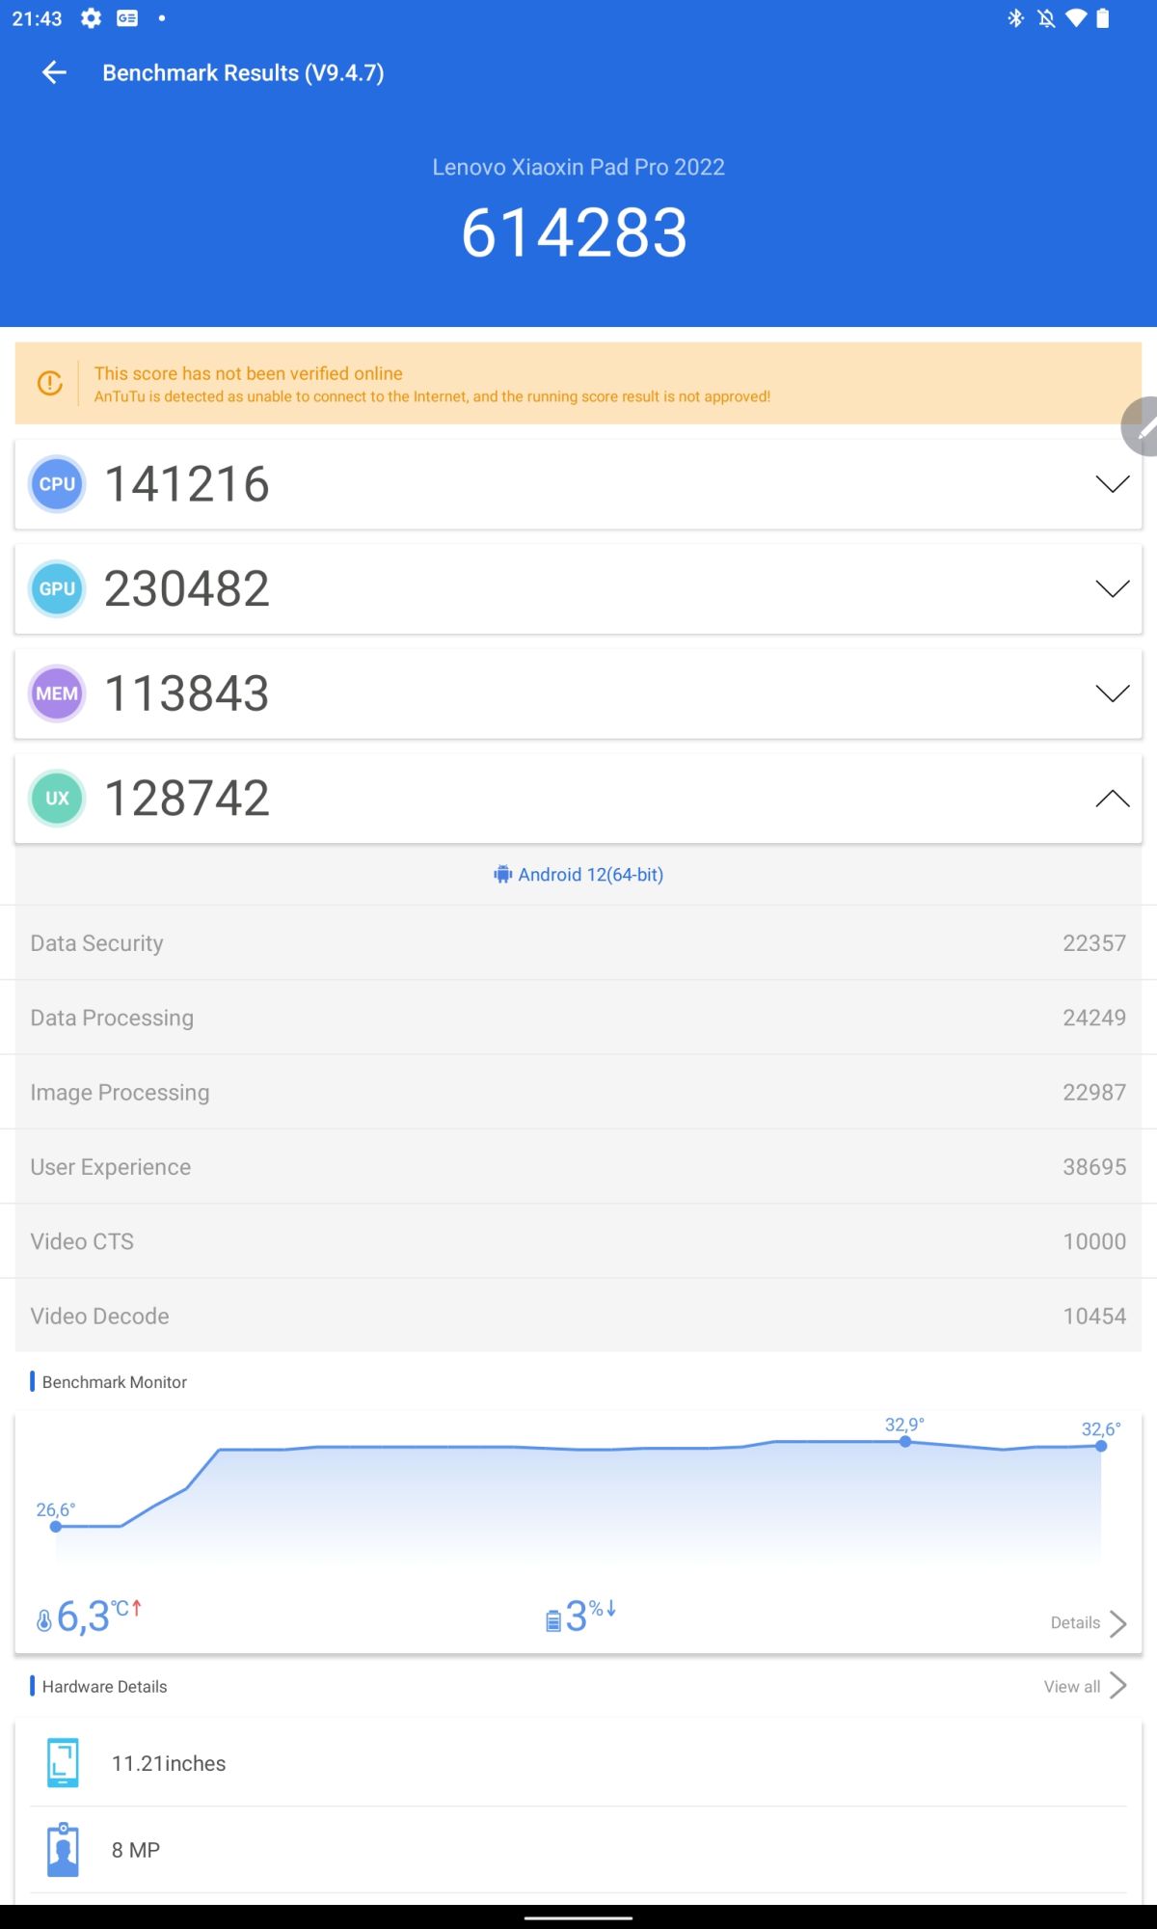Image resolution: width=1157 pixels, height=1929 pixels.
Task: Tap View all hardware details
Action: pyautogui.click(x=1071, y=1686)
